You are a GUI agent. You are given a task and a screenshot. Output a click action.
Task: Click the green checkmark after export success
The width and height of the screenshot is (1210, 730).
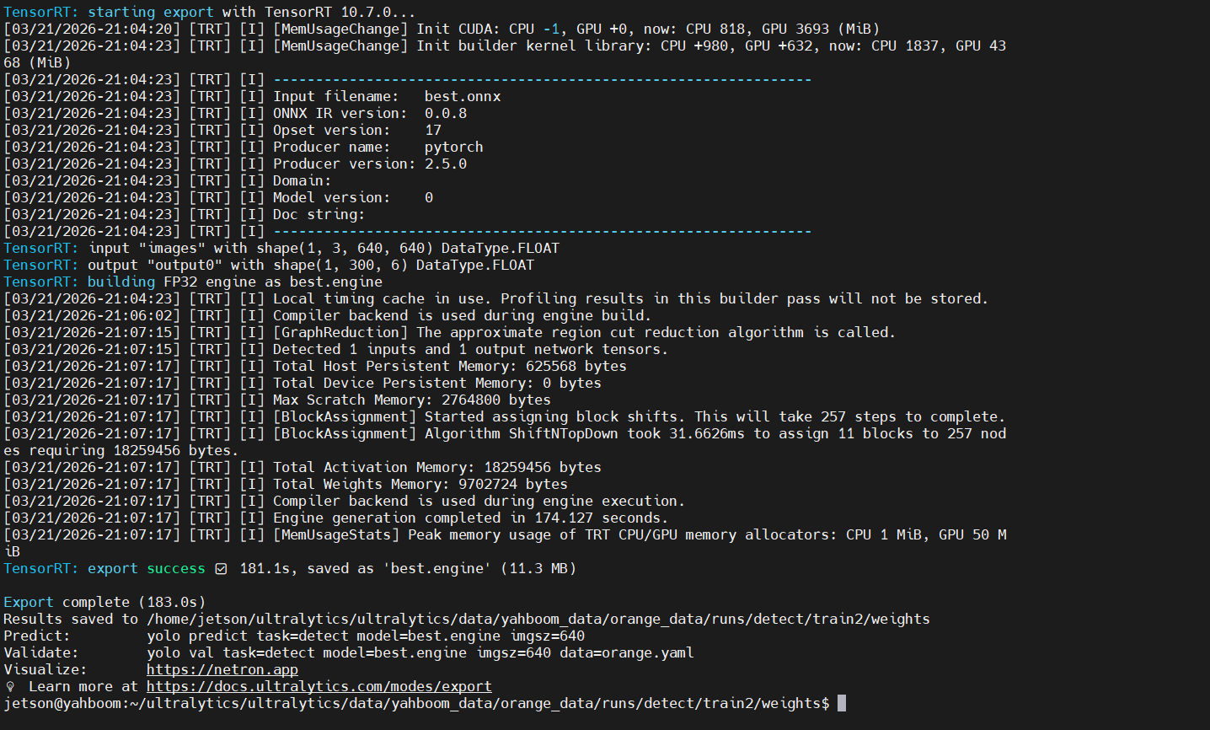click(221, 569)
